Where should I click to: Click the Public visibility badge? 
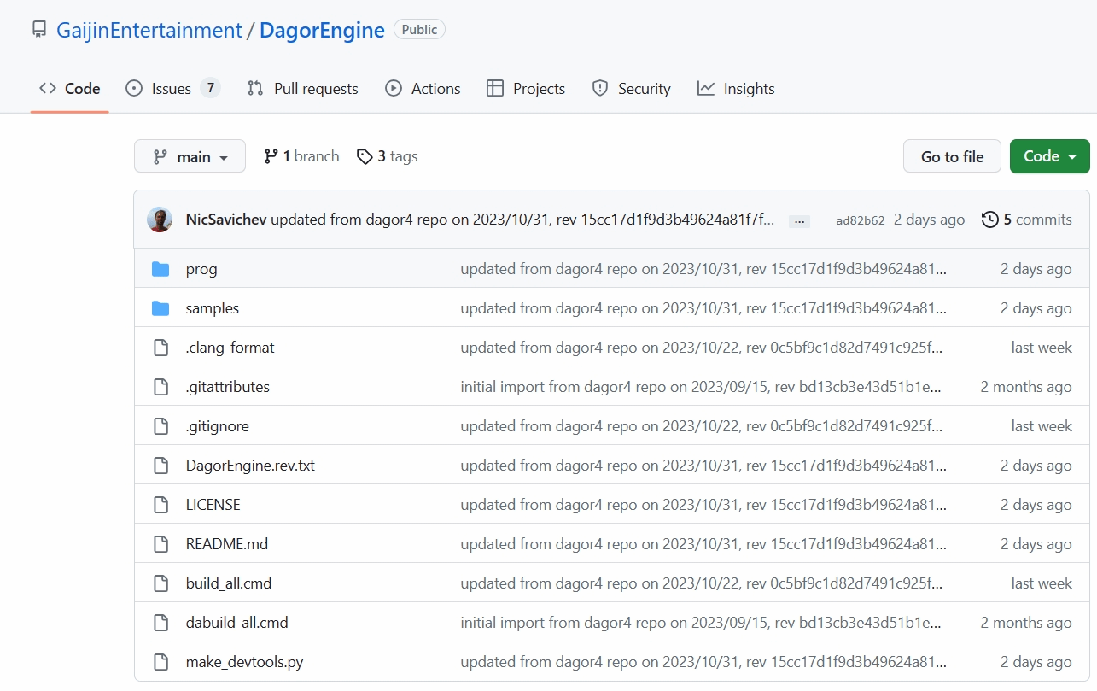point(419,30)
